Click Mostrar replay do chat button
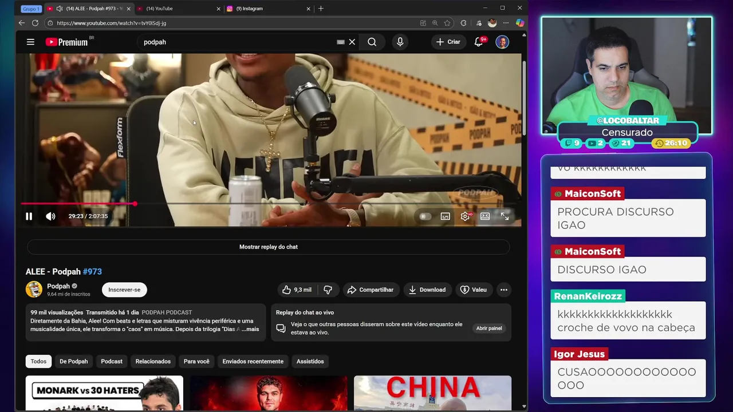The width and height of the screenshot is (733, 412). 268,247
